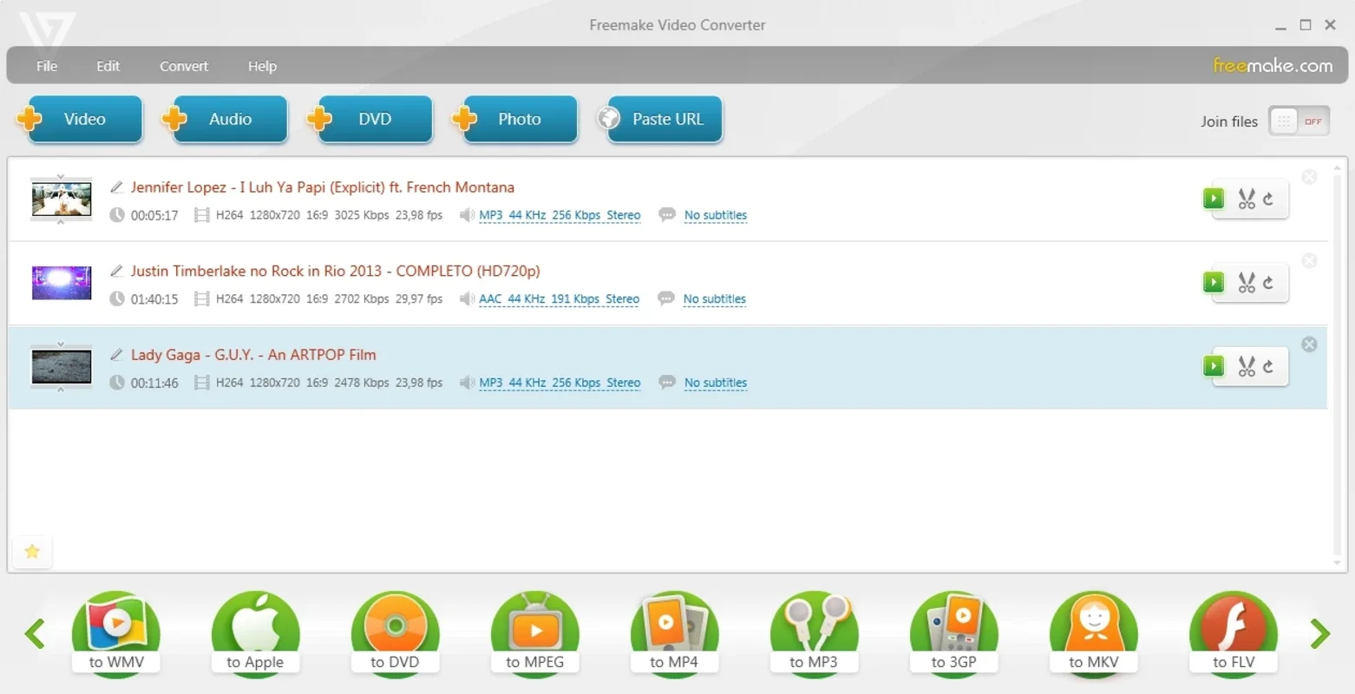Image resolution: width=1355 pixels, height=694 pixels.
Task: Convert to MP3 format
Action: [x=814, y=634]
